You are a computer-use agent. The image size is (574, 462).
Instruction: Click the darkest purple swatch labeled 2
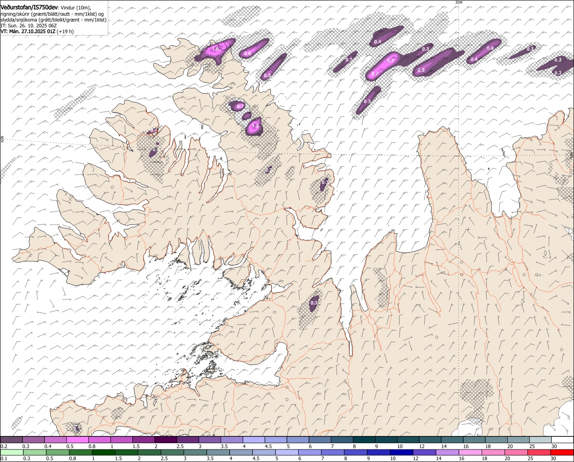click(165, 440)
